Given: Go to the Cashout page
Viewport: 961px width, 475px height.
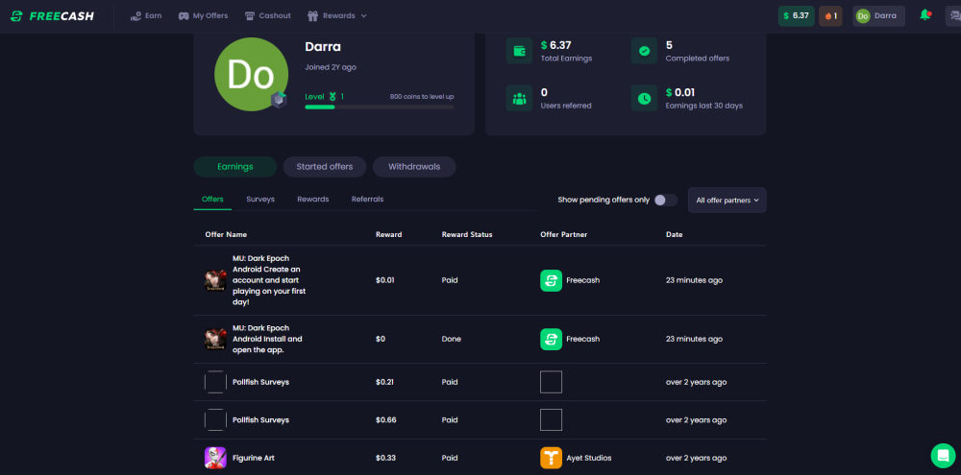Looking at the screenshot, I should pos(267,16).
